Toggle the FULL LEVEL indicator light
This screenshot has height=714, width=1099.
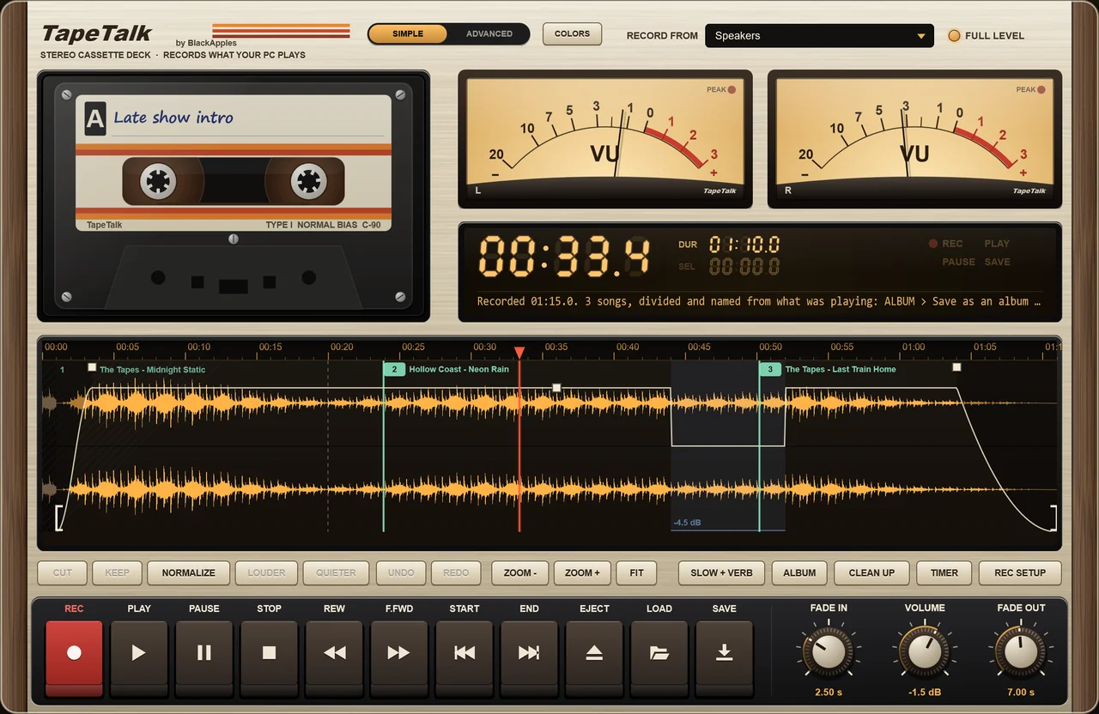pyautogui.click(x=954, y=36)
